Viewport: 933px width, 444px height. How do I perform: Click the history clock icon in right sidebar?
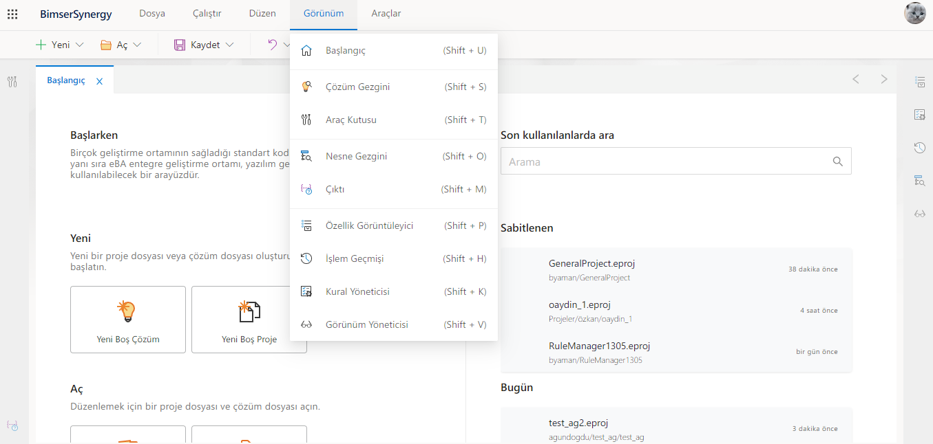click(x=919, y=148)
